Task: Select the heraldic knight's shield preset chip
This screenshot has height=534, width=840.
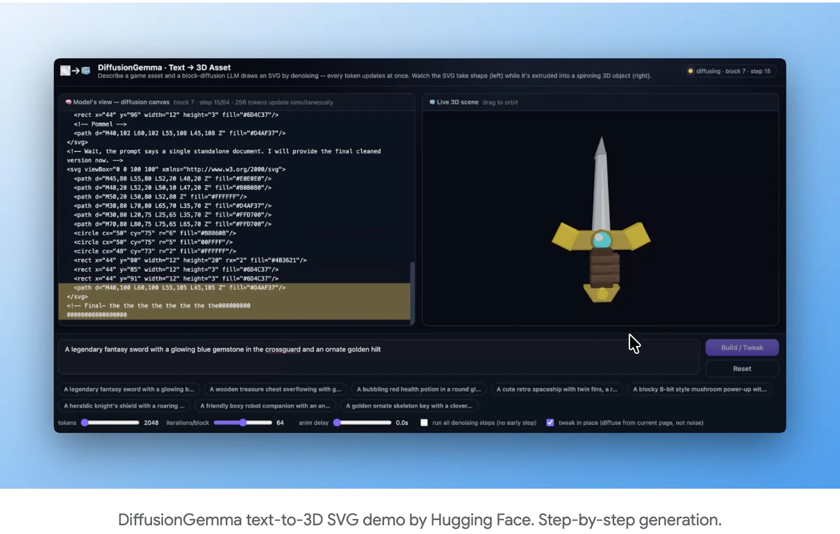Action: [x=124, y=406]
